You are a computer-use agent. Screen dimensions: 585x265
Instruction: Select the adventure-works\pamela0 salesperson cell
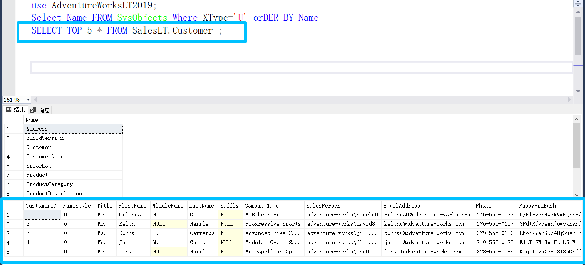[x=343, y=215]
